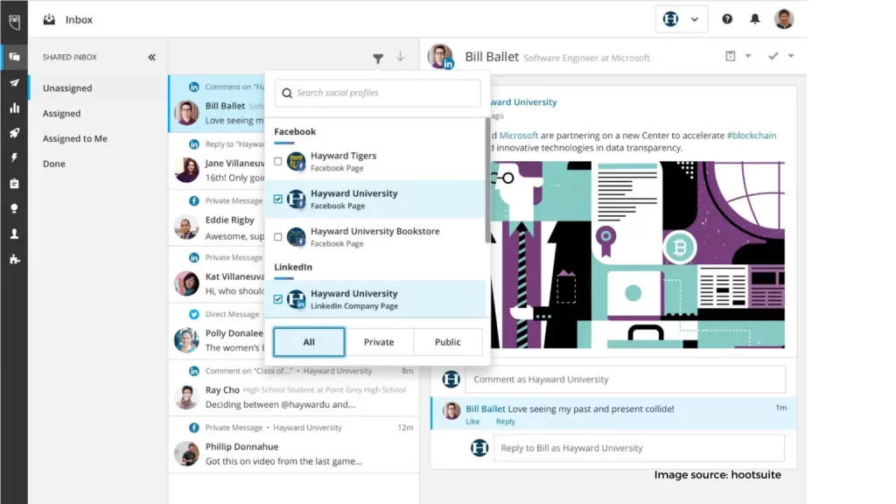Click the down-arrow sort icon
The image size is (896, 504).
click(x=400, y=57)
